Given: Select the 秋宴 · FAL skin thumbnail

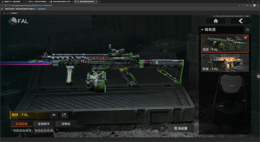Looking at the screenshot, I should click(x=225, y=63).
